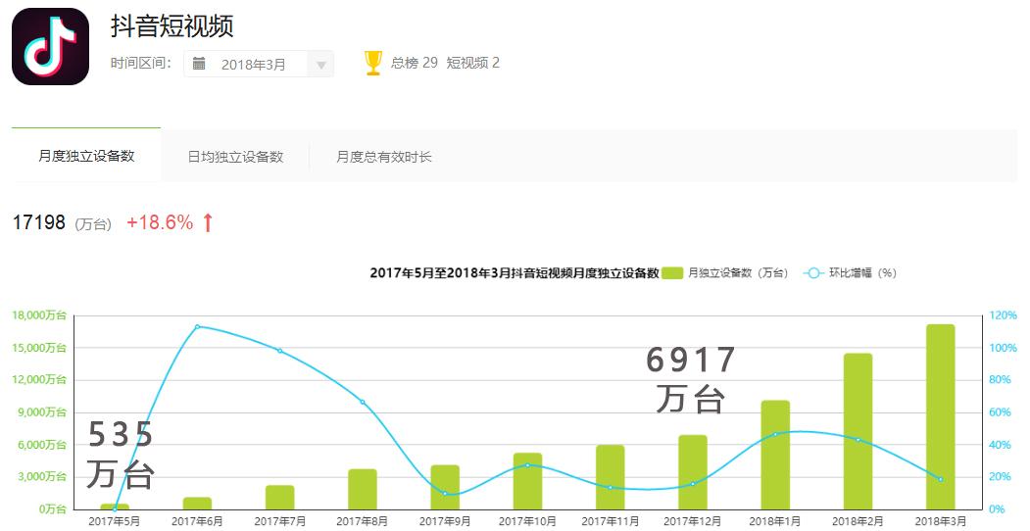Toggle the 月独立设备数 green legend entry
This screenshot has width=1030, height=531.
coord(725,273)
